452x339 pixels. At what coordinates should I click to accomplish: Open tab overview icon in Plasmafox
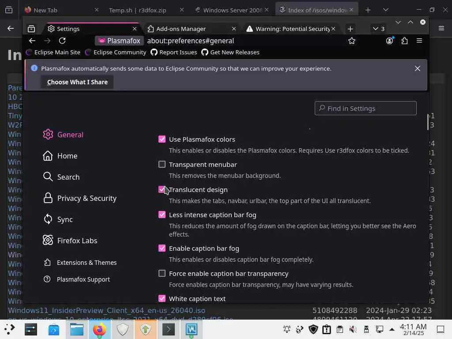tap(31, 29)
